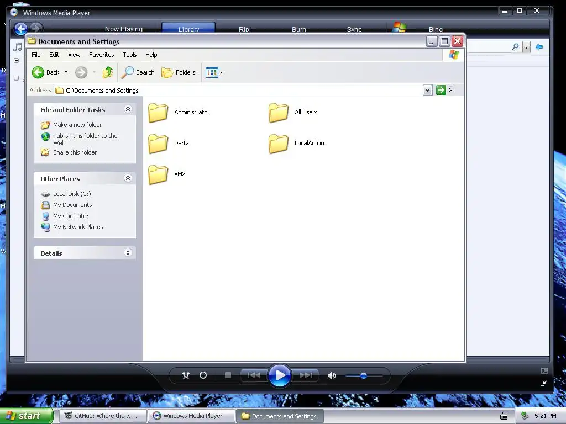Click Previous track in Media Player

254,375
